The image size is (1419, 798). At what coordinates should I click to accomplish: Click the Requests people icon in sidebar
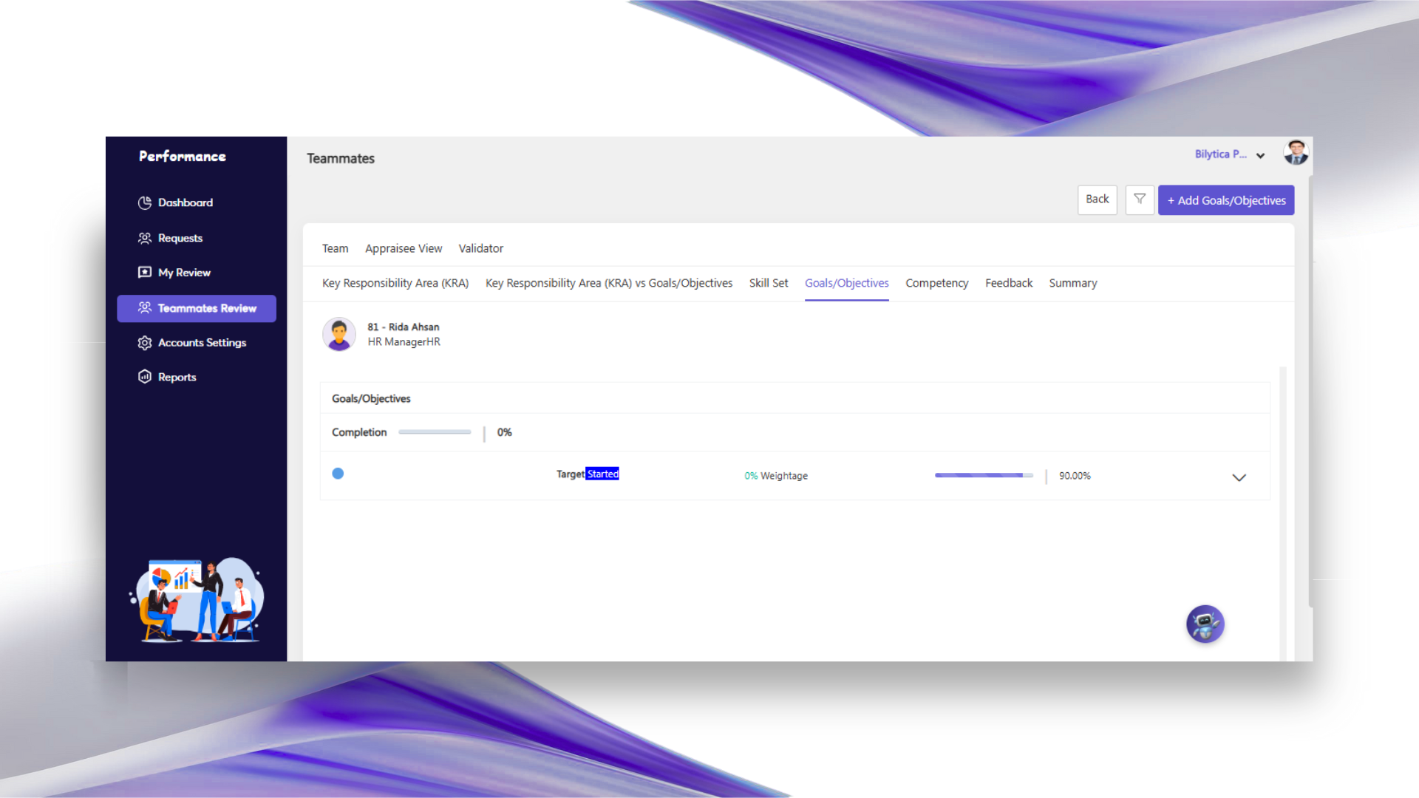(x=145, y=238)
